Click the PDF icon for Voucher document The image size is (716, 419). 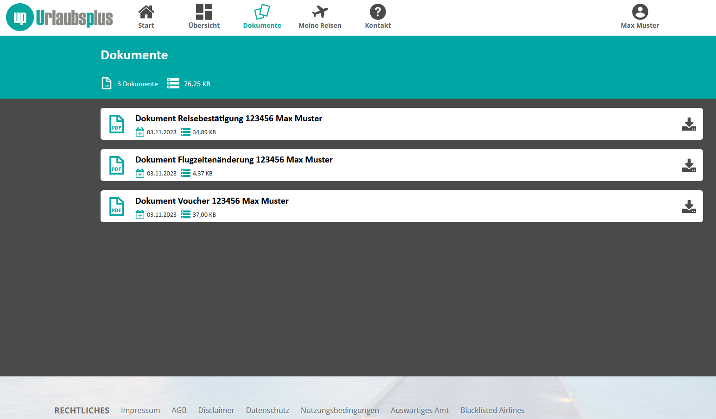coord(117,206)
